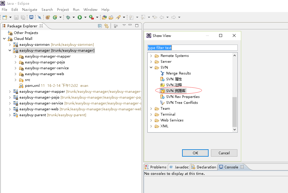Select the Other Projects working set
The image size is (288, 193).
26,33
